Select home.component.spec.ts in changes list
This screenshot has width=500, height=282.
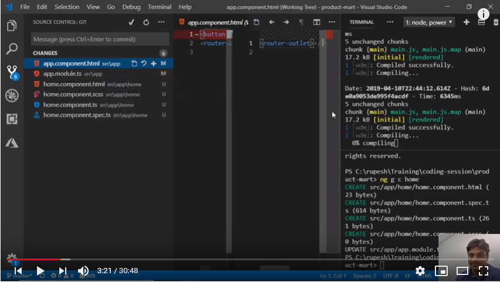[x=99, y=115]
